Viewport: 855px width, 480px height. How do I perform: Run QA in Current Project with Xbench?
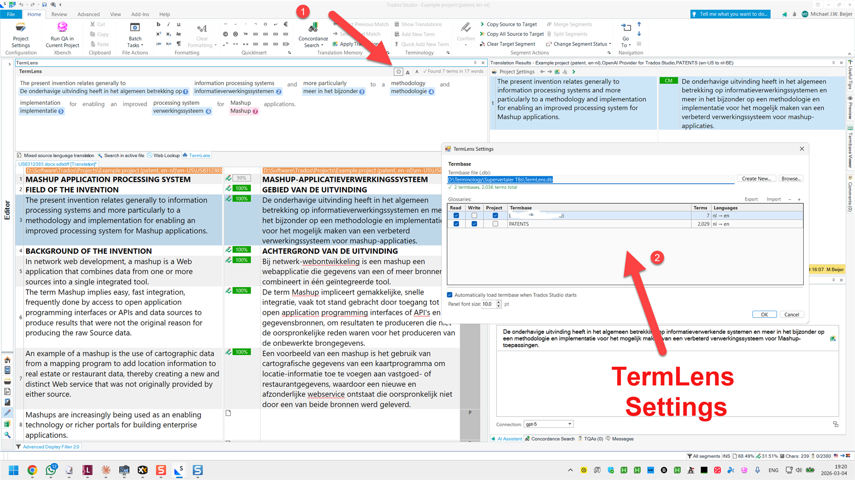coord(62,34)
